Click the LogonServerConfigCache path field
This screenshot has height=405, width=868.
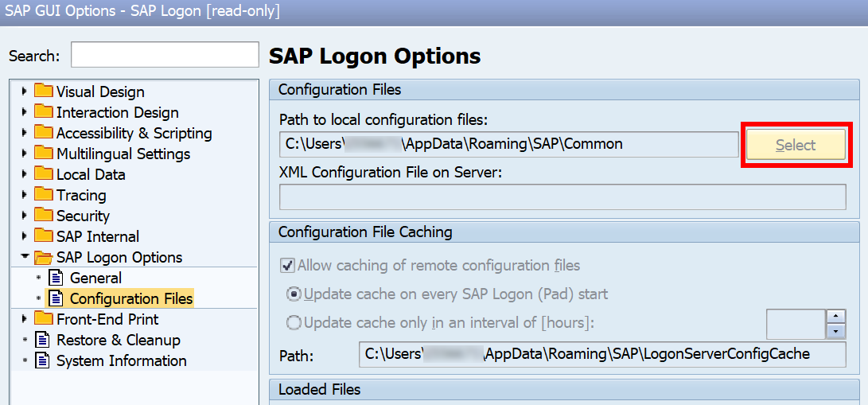[602, 355]
